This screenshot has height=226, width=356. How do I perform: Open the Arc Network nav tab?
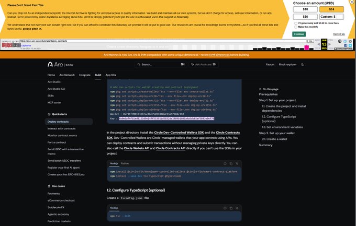pos(67,75)
